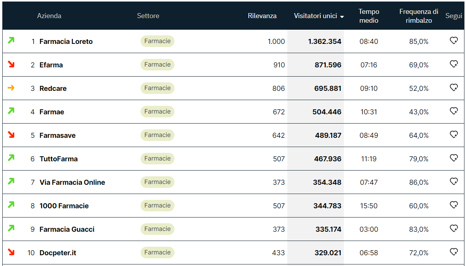Click Farmacie tag in Farmacia Guacci row
This screenshot has height=266, width=466.
tap(158, 229)
